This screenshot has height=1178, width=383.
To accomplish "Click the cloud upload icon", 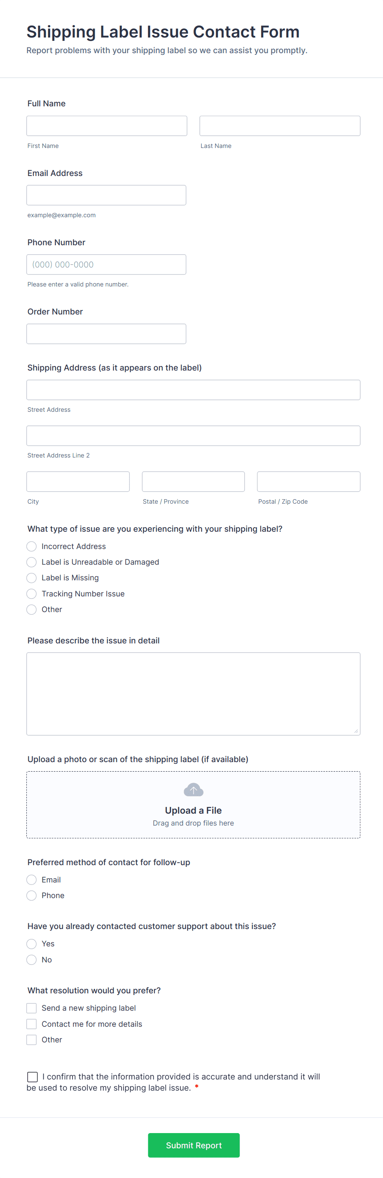I will (x=193, y=789).
